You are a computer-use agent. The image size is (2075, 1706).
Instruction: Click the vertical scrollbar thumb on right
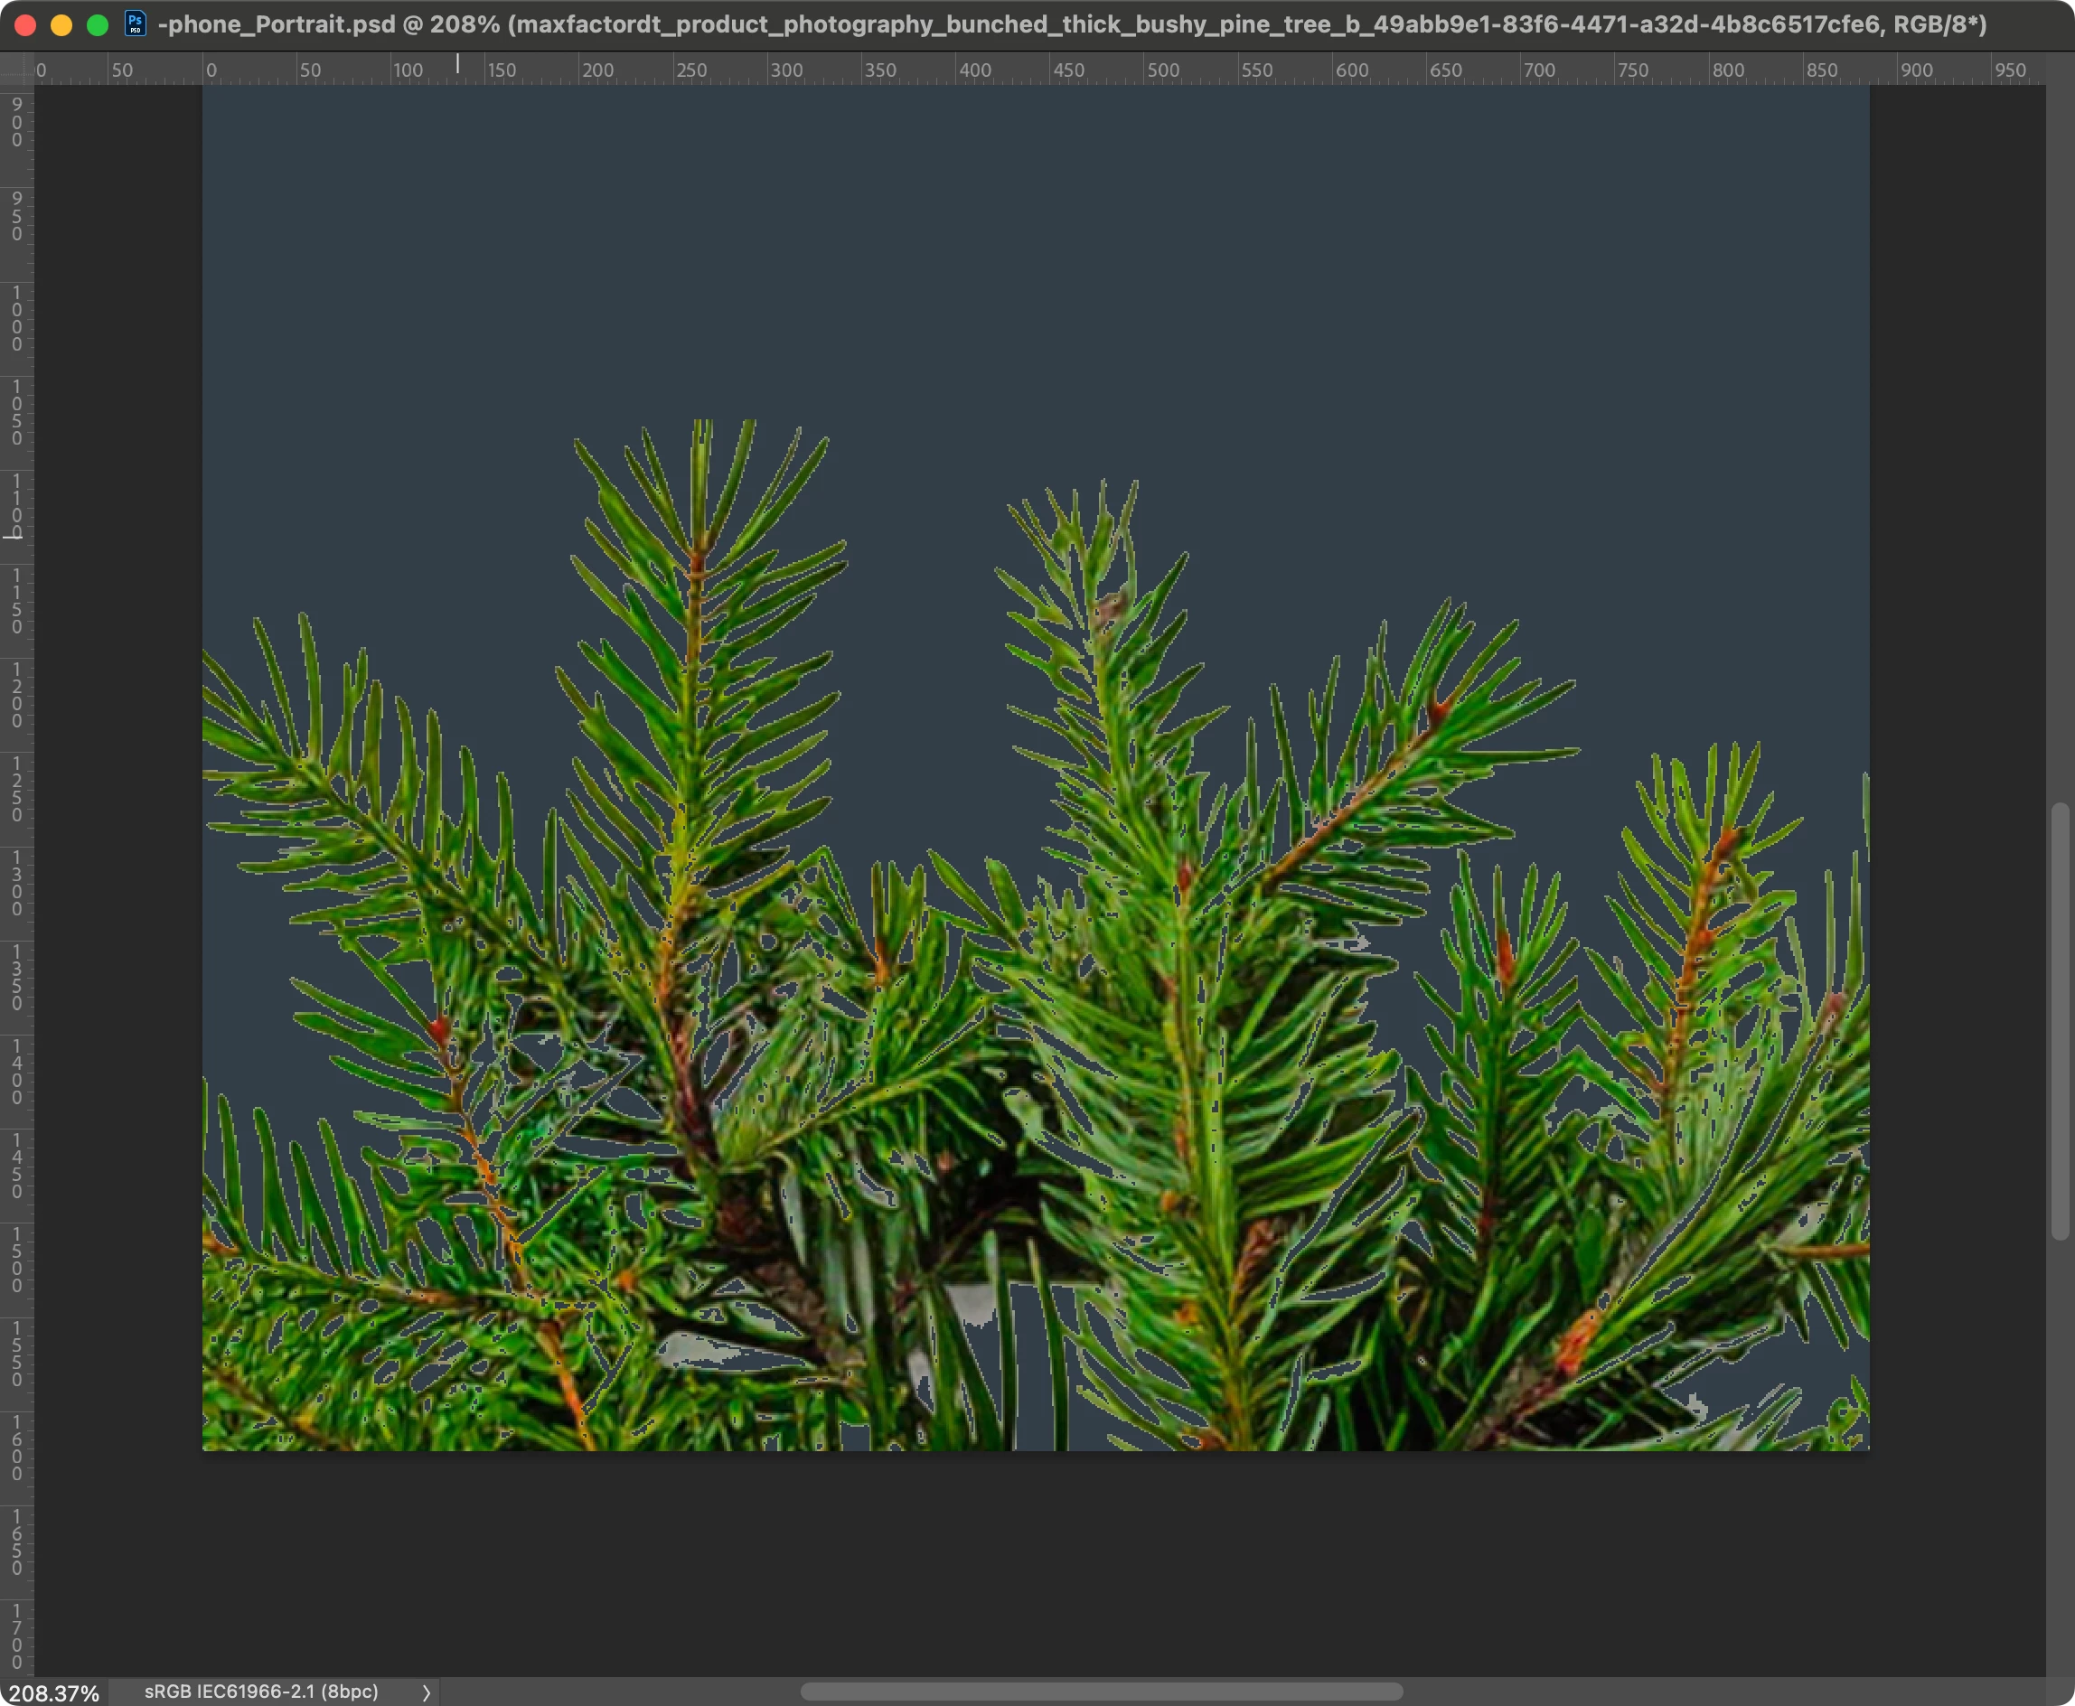[x=2061, y=1022]
